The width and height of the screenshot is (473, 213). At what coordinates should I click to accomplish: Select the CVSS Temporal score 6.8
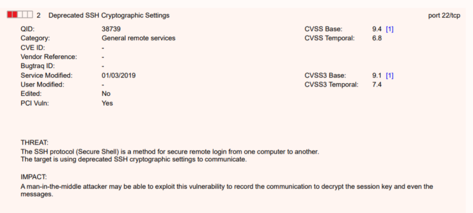point(377,38)
